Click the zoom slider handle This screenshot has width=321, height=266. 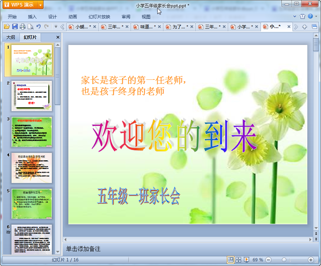[x=284, y=260]
